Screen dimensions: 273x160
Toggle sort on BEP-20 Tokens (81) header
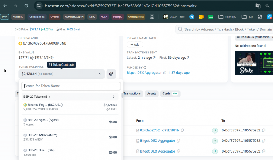[113, 97]
